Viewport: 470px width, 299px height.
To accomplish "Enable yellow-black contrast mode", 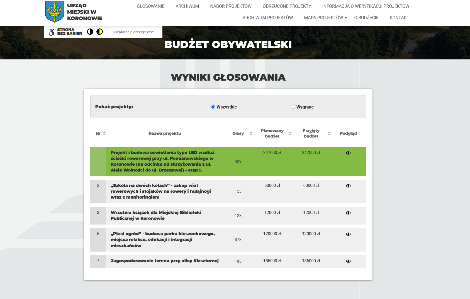I will [x=99, y=32].
